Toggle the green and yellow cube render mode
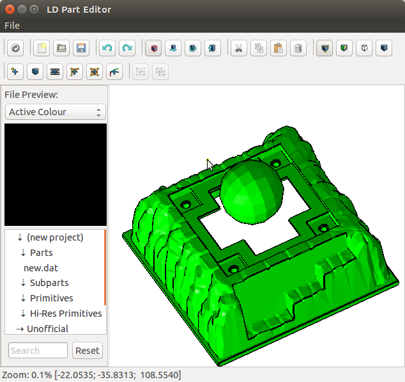 point(344,48)
